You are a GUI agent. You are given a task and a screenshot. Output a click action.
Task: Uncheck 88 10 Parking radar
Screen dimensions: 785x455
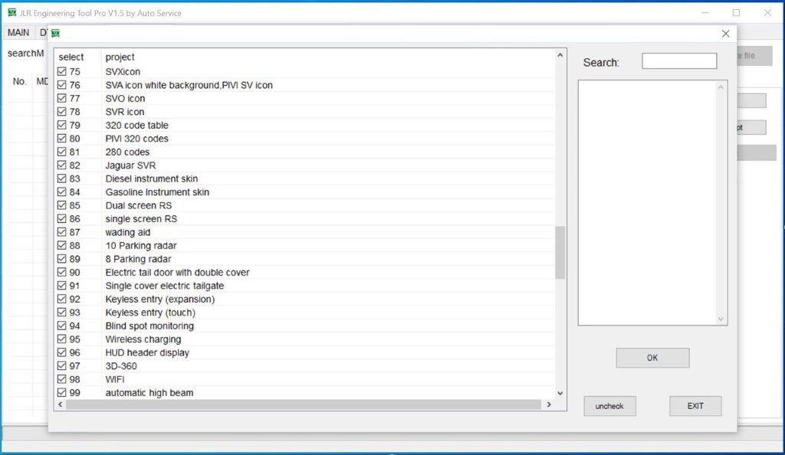point(61,245)
